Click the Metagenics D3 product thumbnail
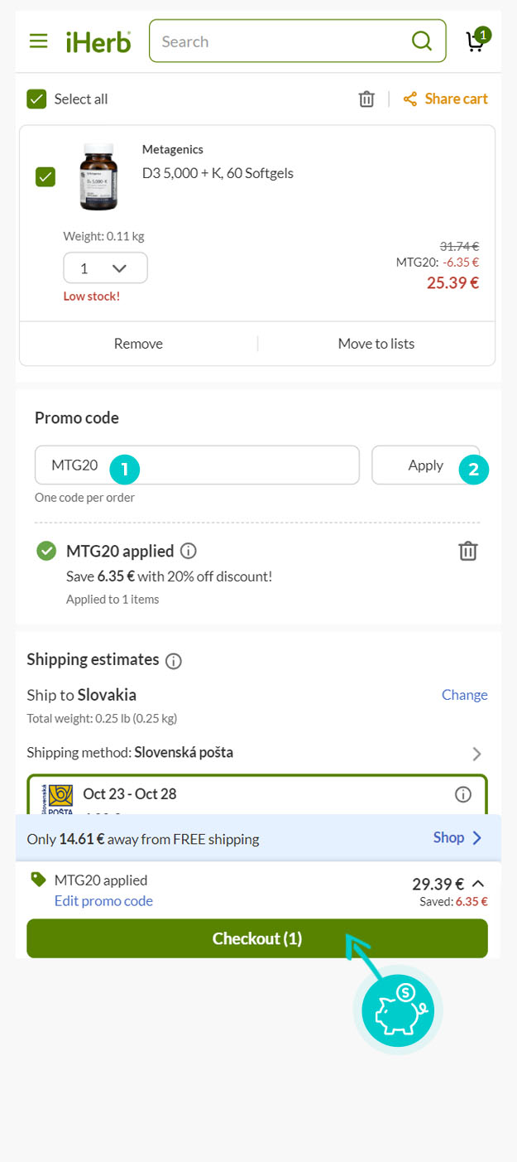The image size is (517, 1162). [98, 176]
